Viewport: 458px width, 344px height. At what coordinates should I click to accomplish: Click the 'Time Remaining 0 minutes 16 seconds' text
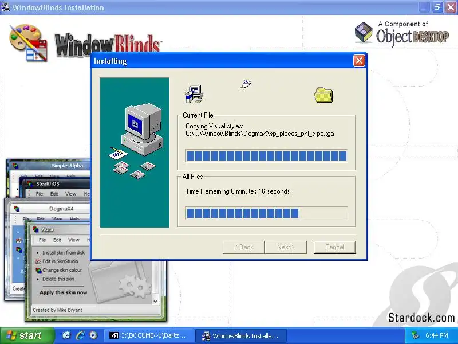tap(238, 191)
